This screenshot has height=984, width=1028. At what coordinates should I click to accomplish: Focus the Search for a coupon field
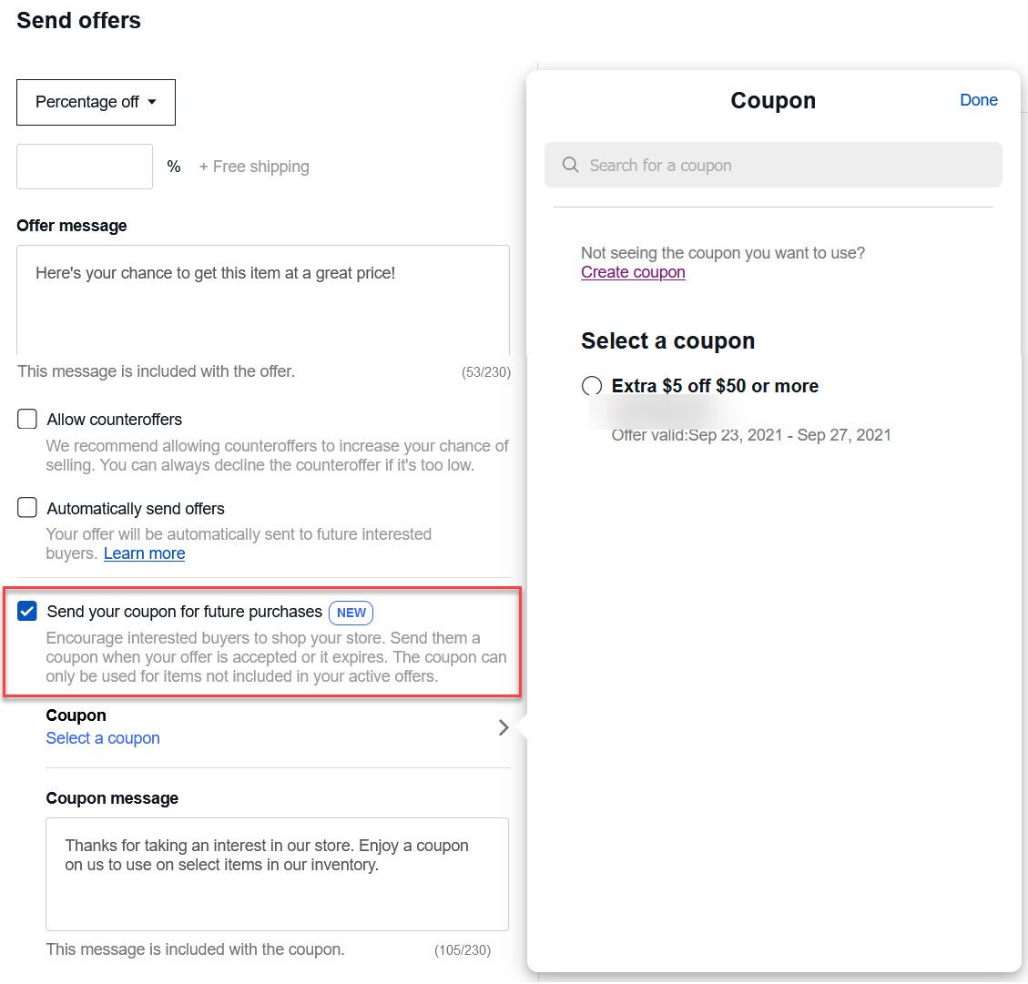click(783, 165)
